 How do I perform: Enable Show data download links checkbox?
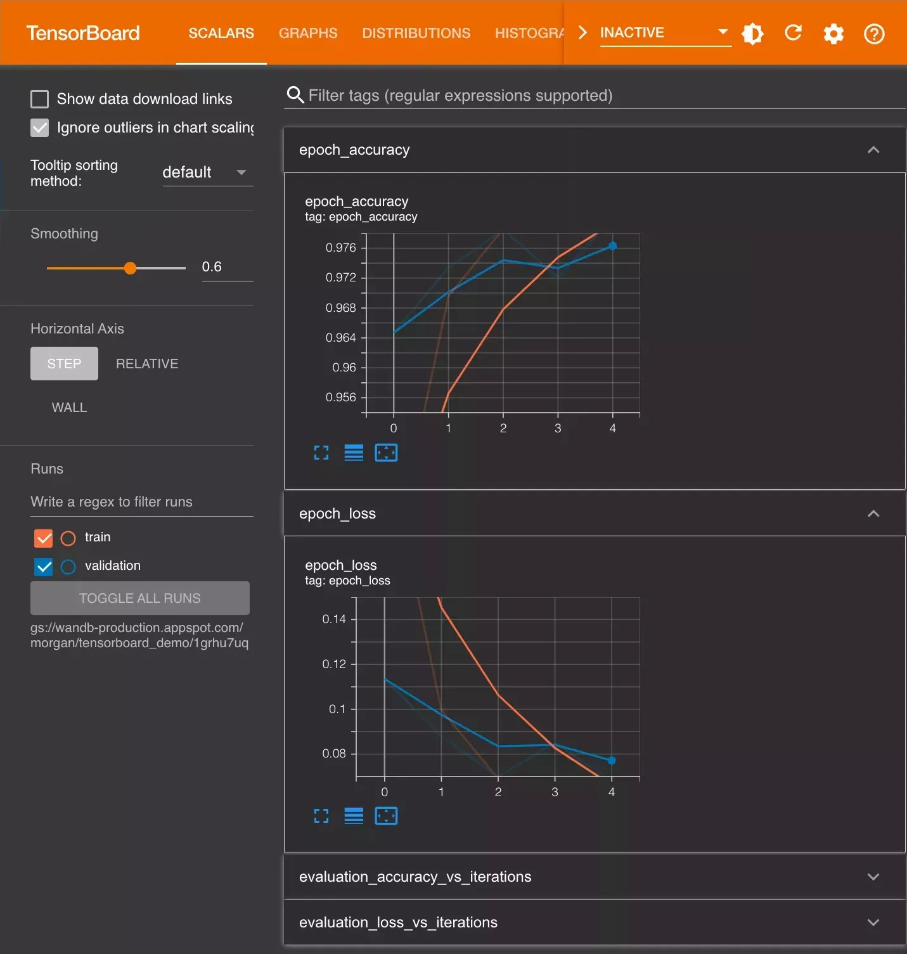(39, 99)
